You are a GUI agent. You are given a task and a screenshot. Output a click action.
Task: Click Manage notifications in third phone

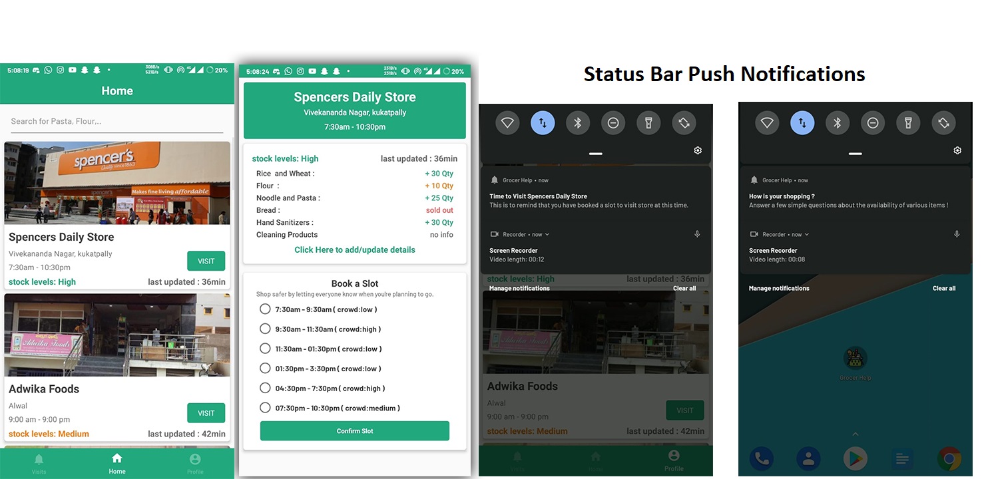pos(519,288)
